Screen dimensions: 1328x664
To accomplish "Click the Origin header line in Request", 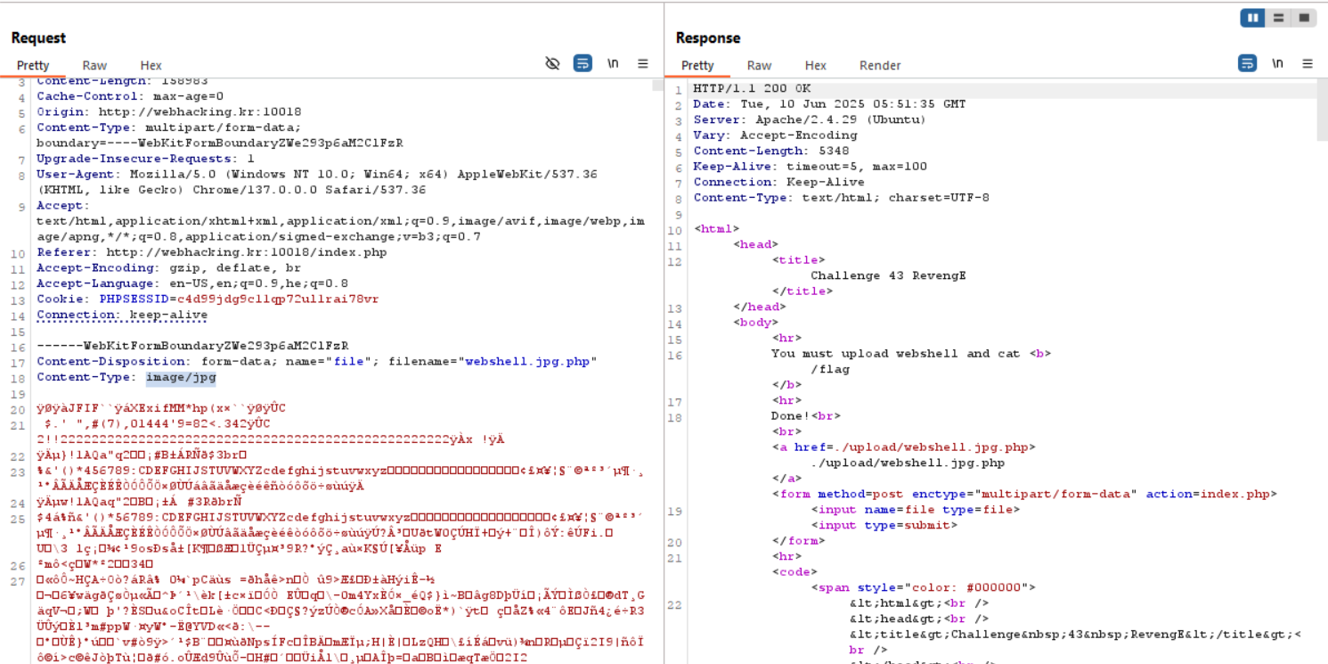I will pyautogui.click(x=168, y=112).
